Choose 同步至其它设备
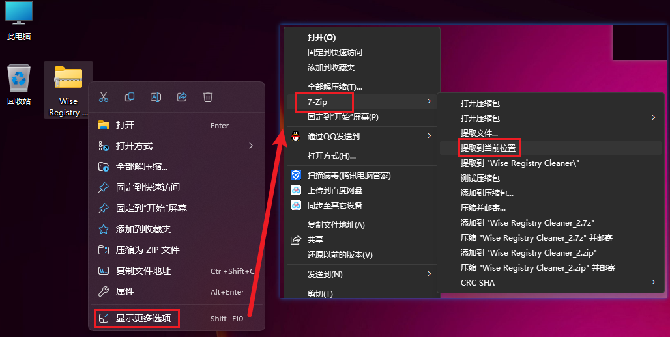 point(362,205)
